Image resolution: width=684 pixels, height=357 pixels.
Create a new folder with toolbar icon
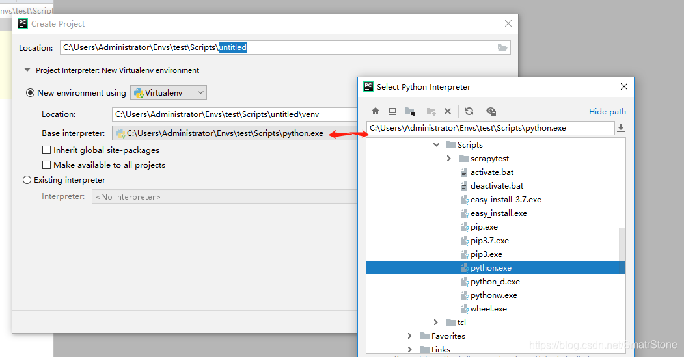pos(431,112)
